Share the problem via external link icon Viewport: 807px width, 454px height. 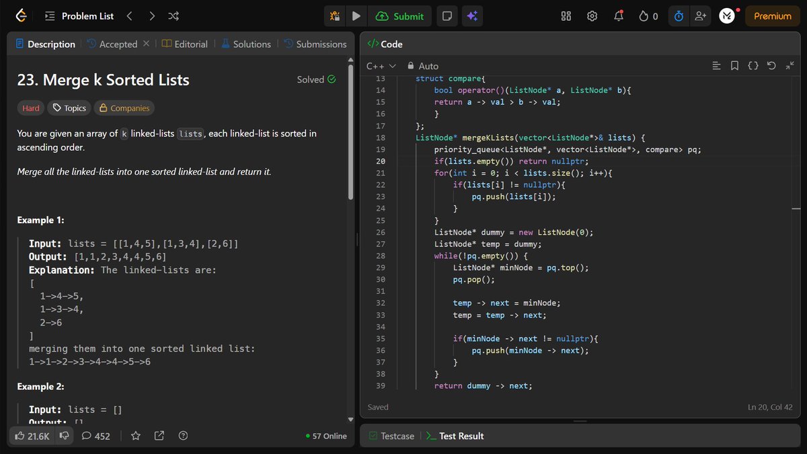point(159,436)
